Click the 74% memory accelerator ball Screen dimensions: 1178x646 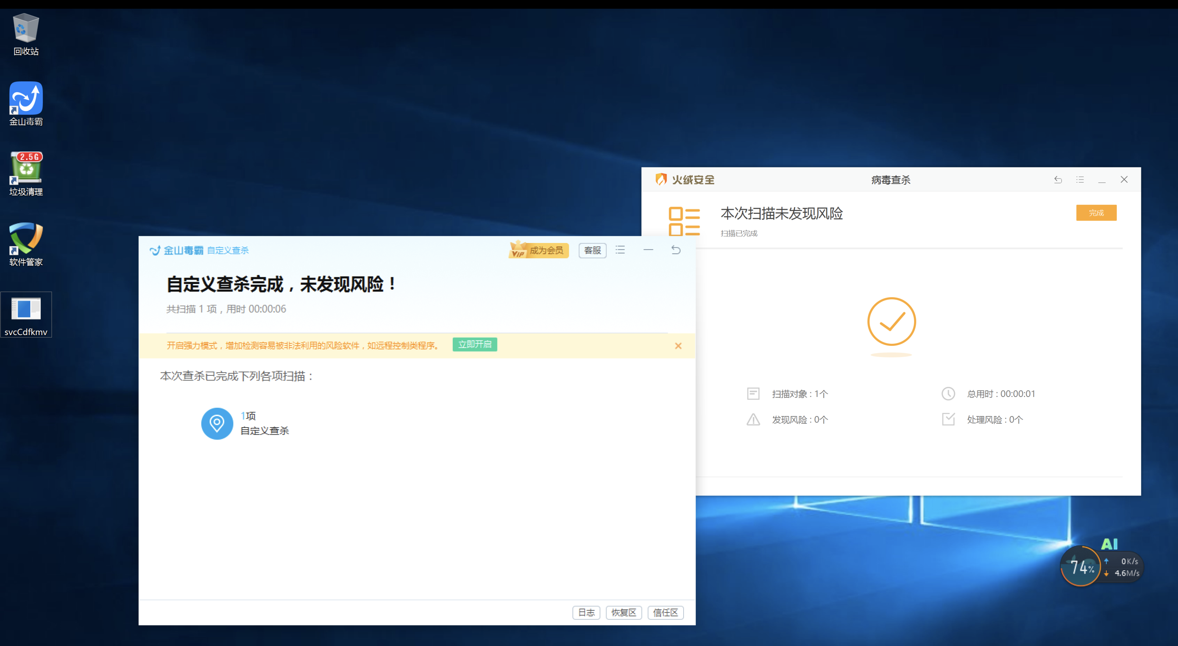[1080, 567]
